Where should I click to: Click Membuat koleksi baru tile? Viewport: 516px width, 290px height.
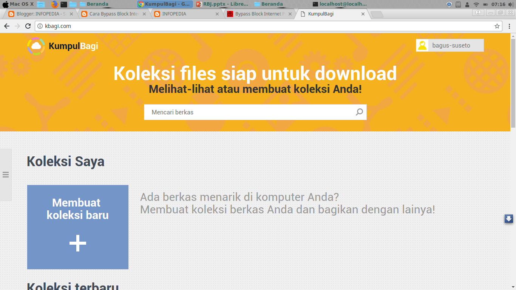point(78,227)
